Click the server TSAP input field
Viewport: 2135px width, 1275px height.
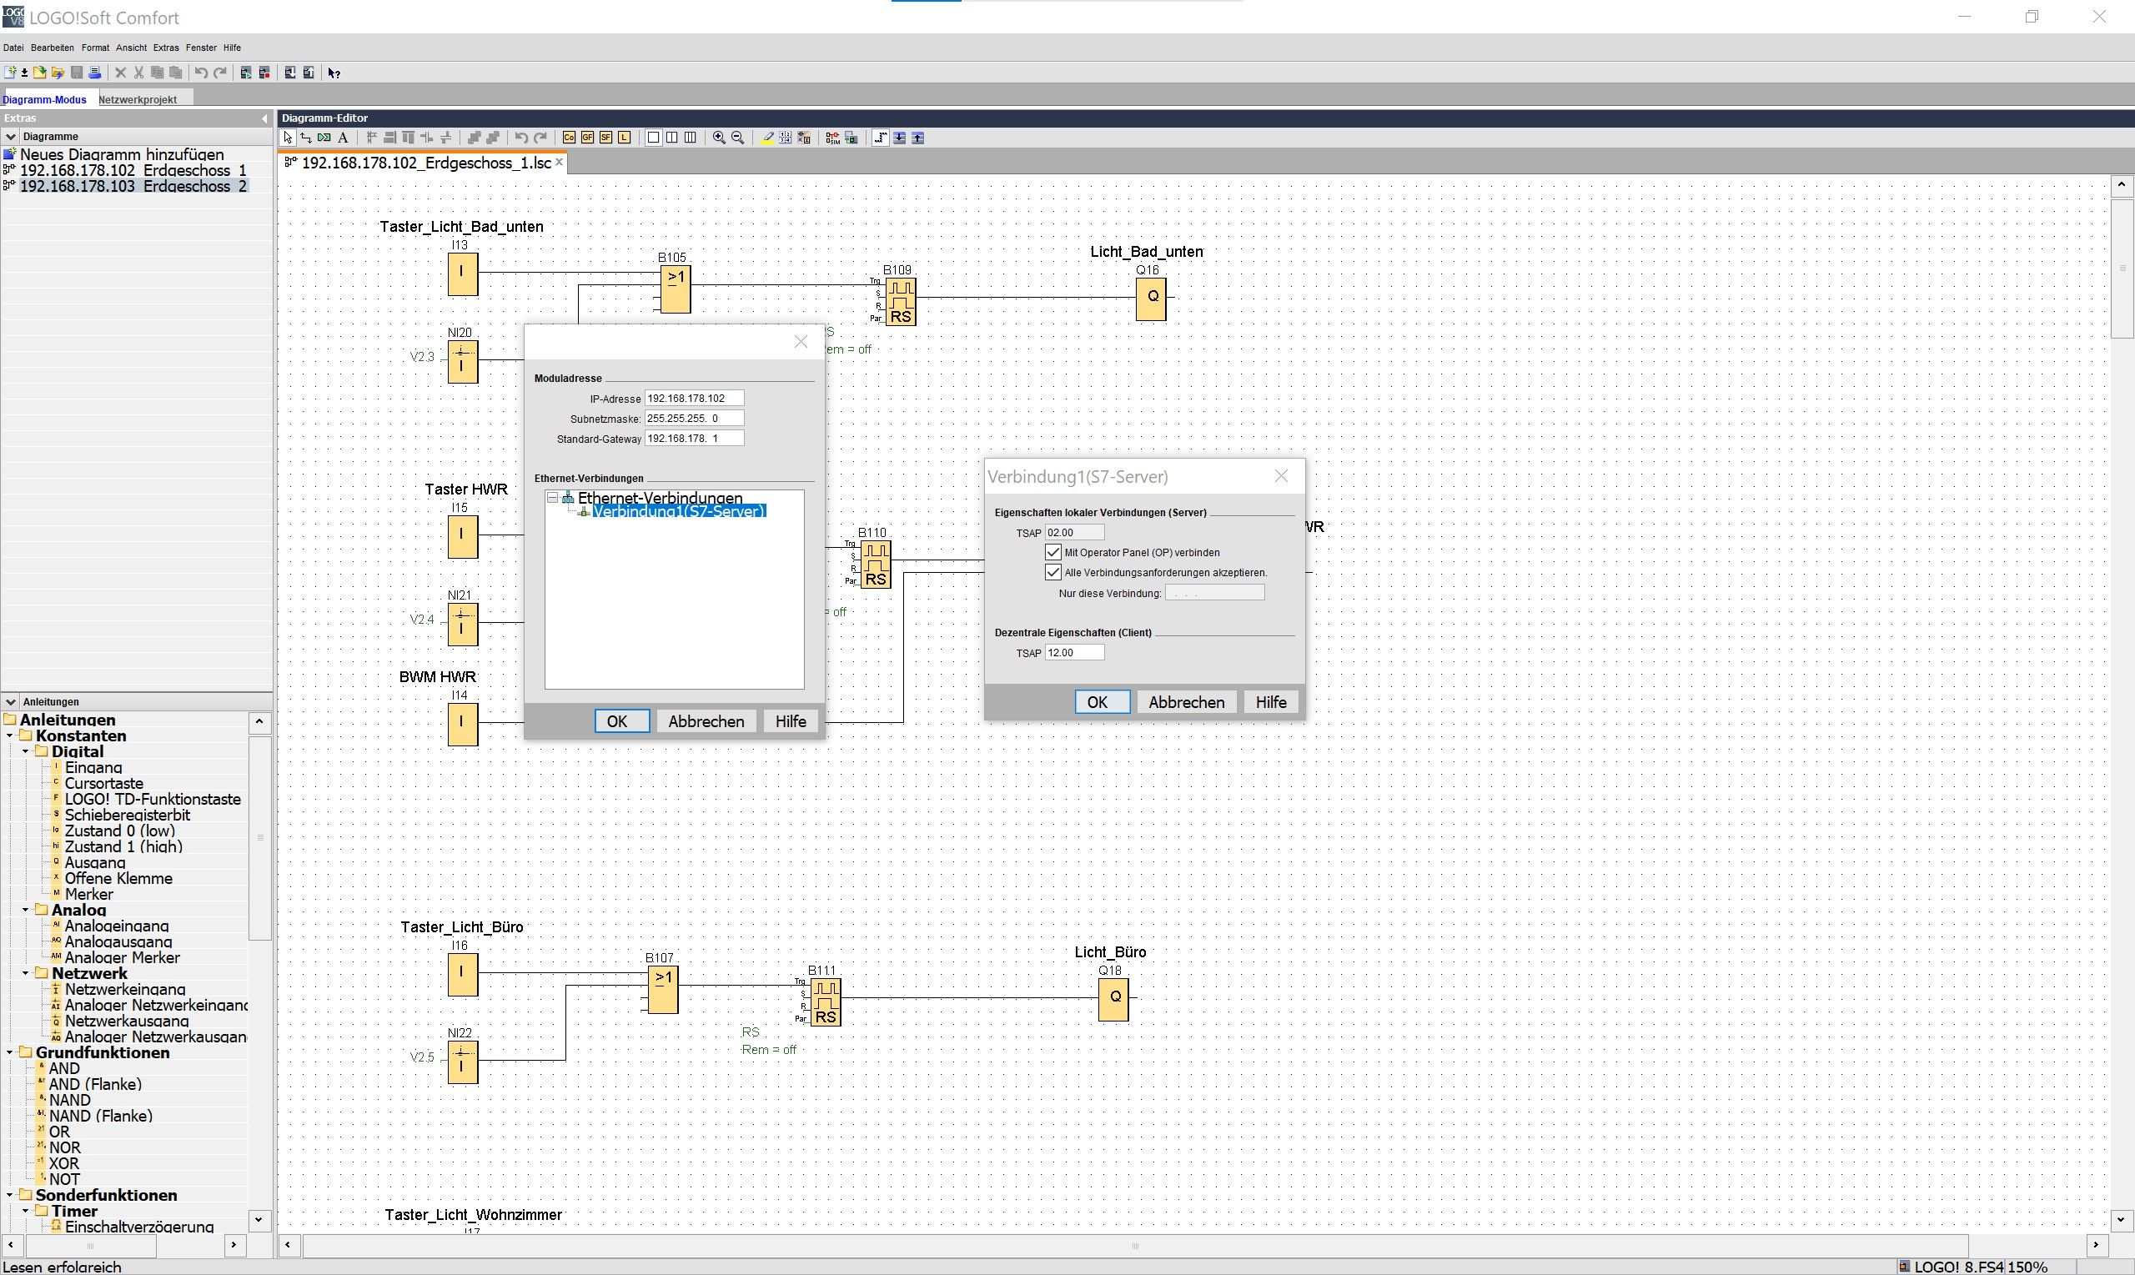pyautogui.click(x=1074, y=533)
